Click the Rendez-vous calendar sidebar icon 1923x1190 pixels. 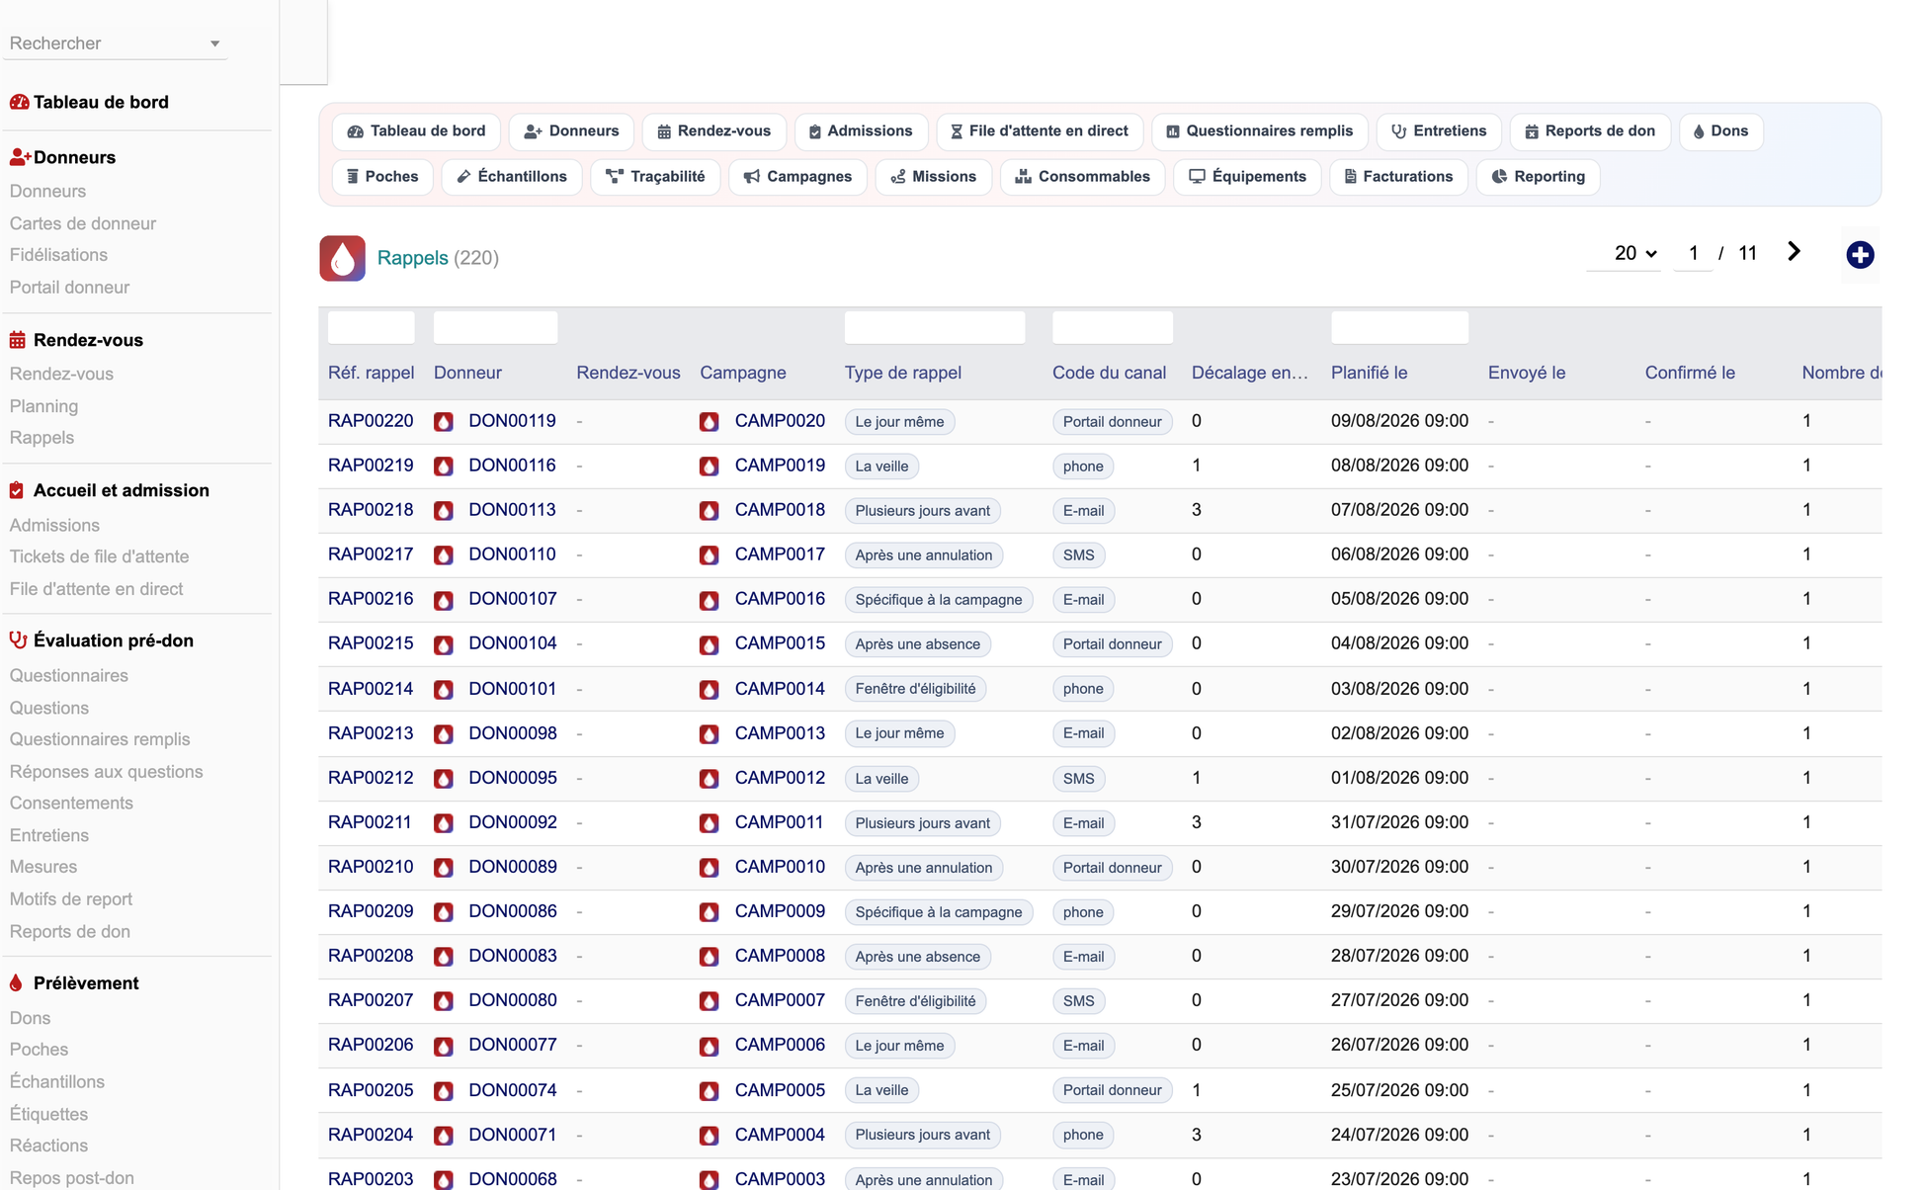[x=18, y=340]
